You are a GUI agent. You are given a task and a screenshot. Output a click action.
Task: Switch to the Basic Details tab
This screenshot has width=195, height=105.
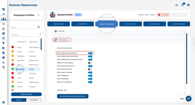pos(58,24)
